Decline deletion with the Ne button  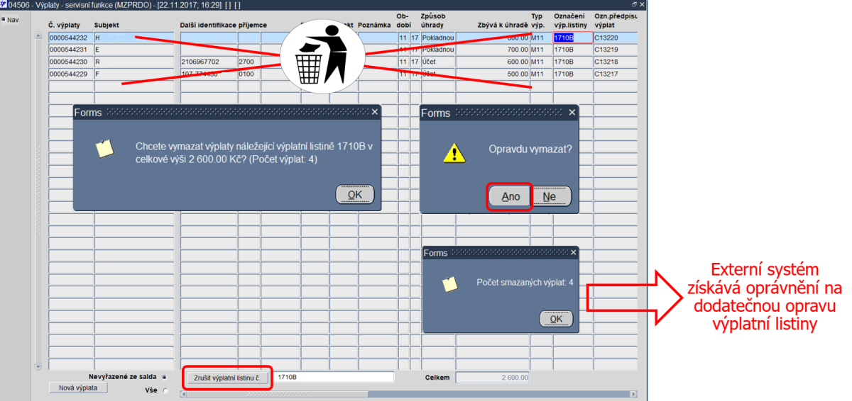pos(550,196)
